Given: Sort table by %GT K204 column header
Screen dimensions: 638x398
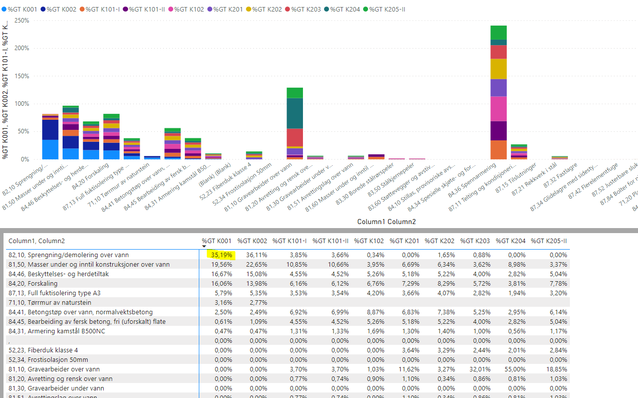Looking at the screenshot, I should 510,241.
